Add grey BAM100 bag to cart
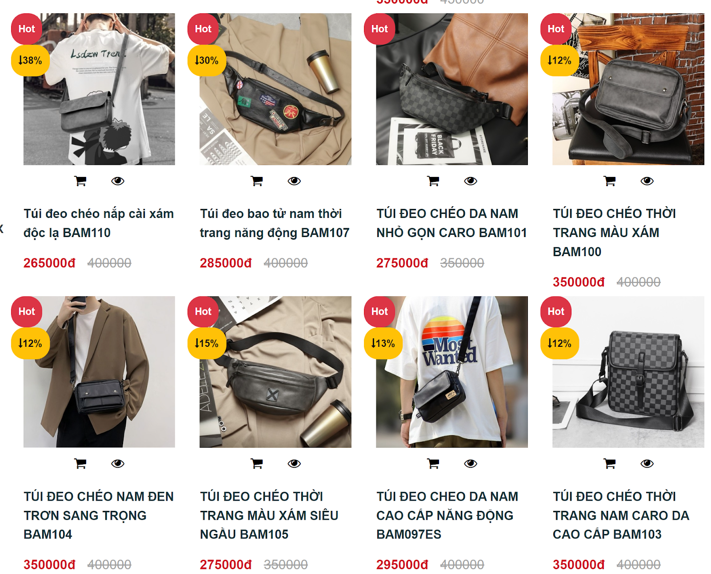This screenshot has width=711, height=574. pyautogui.click(x=610, y=181)
